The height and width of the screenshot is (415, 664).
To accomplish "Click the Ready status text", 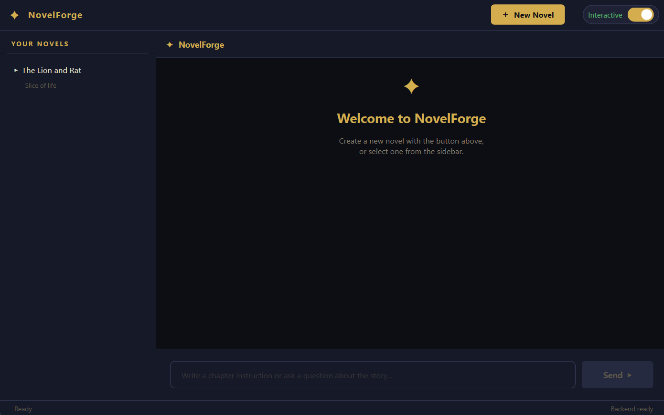I will point(23,409).
